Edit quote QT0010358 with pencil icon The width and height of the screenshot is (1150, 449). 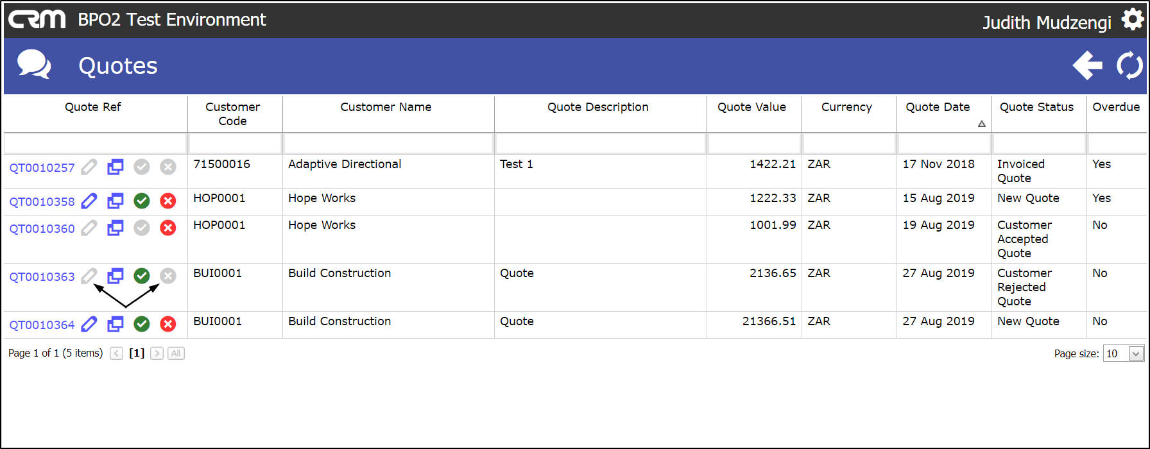tap(89, 201)
